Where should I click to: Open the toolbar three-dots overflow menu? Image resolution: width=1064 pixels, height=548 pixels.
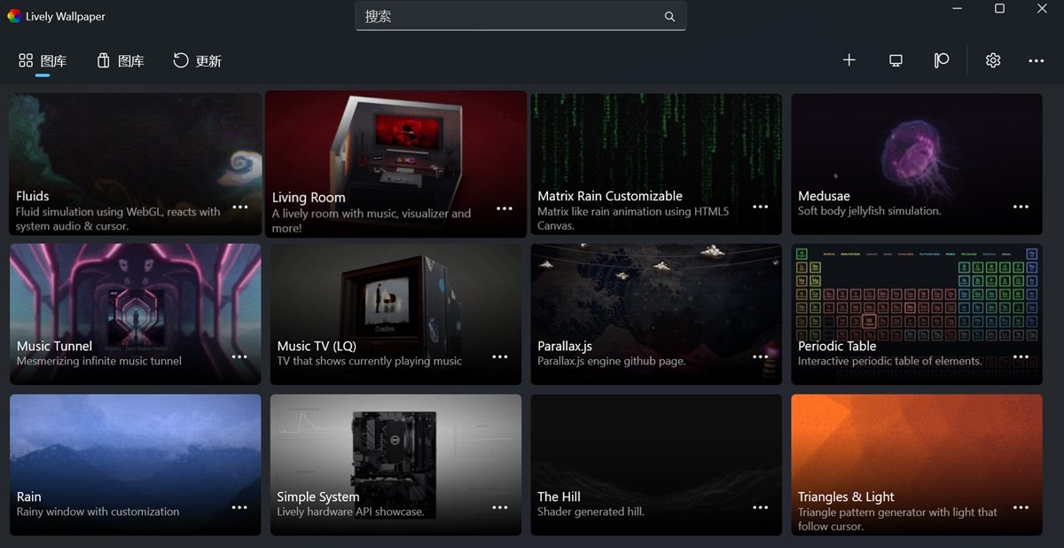tap(1036, 61)
